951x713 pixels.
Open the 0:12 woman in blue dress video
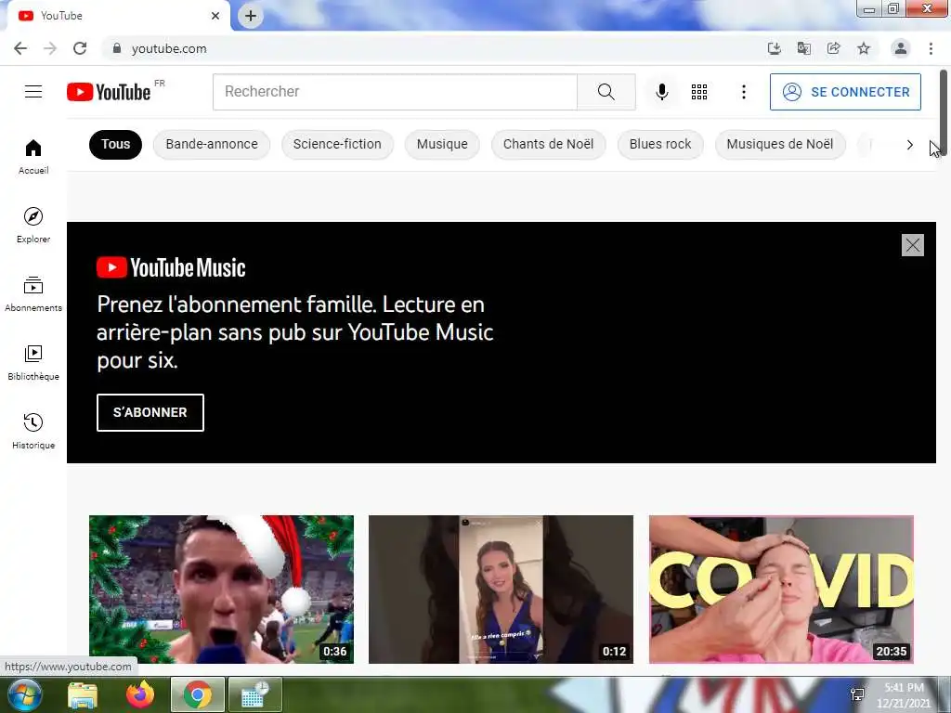click(501, 590)
